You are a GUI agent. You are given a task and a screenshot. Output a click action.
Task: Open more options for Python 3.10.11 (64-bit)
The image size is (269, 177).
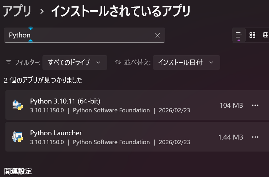(x=255, y=105)
